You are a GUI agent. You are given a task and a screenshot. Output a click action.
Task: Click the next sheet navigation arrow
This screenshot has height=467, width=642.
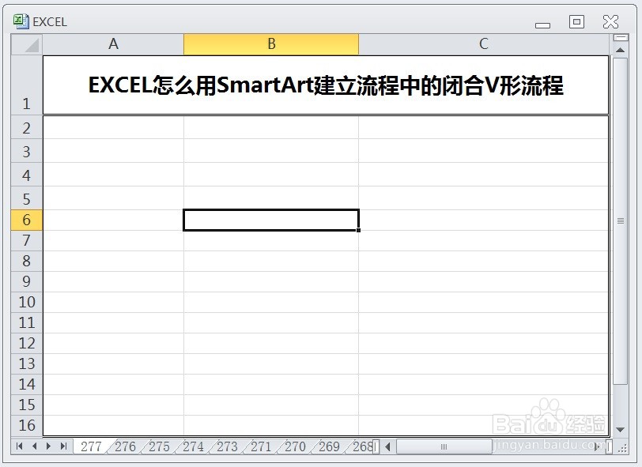pos(49,446)
